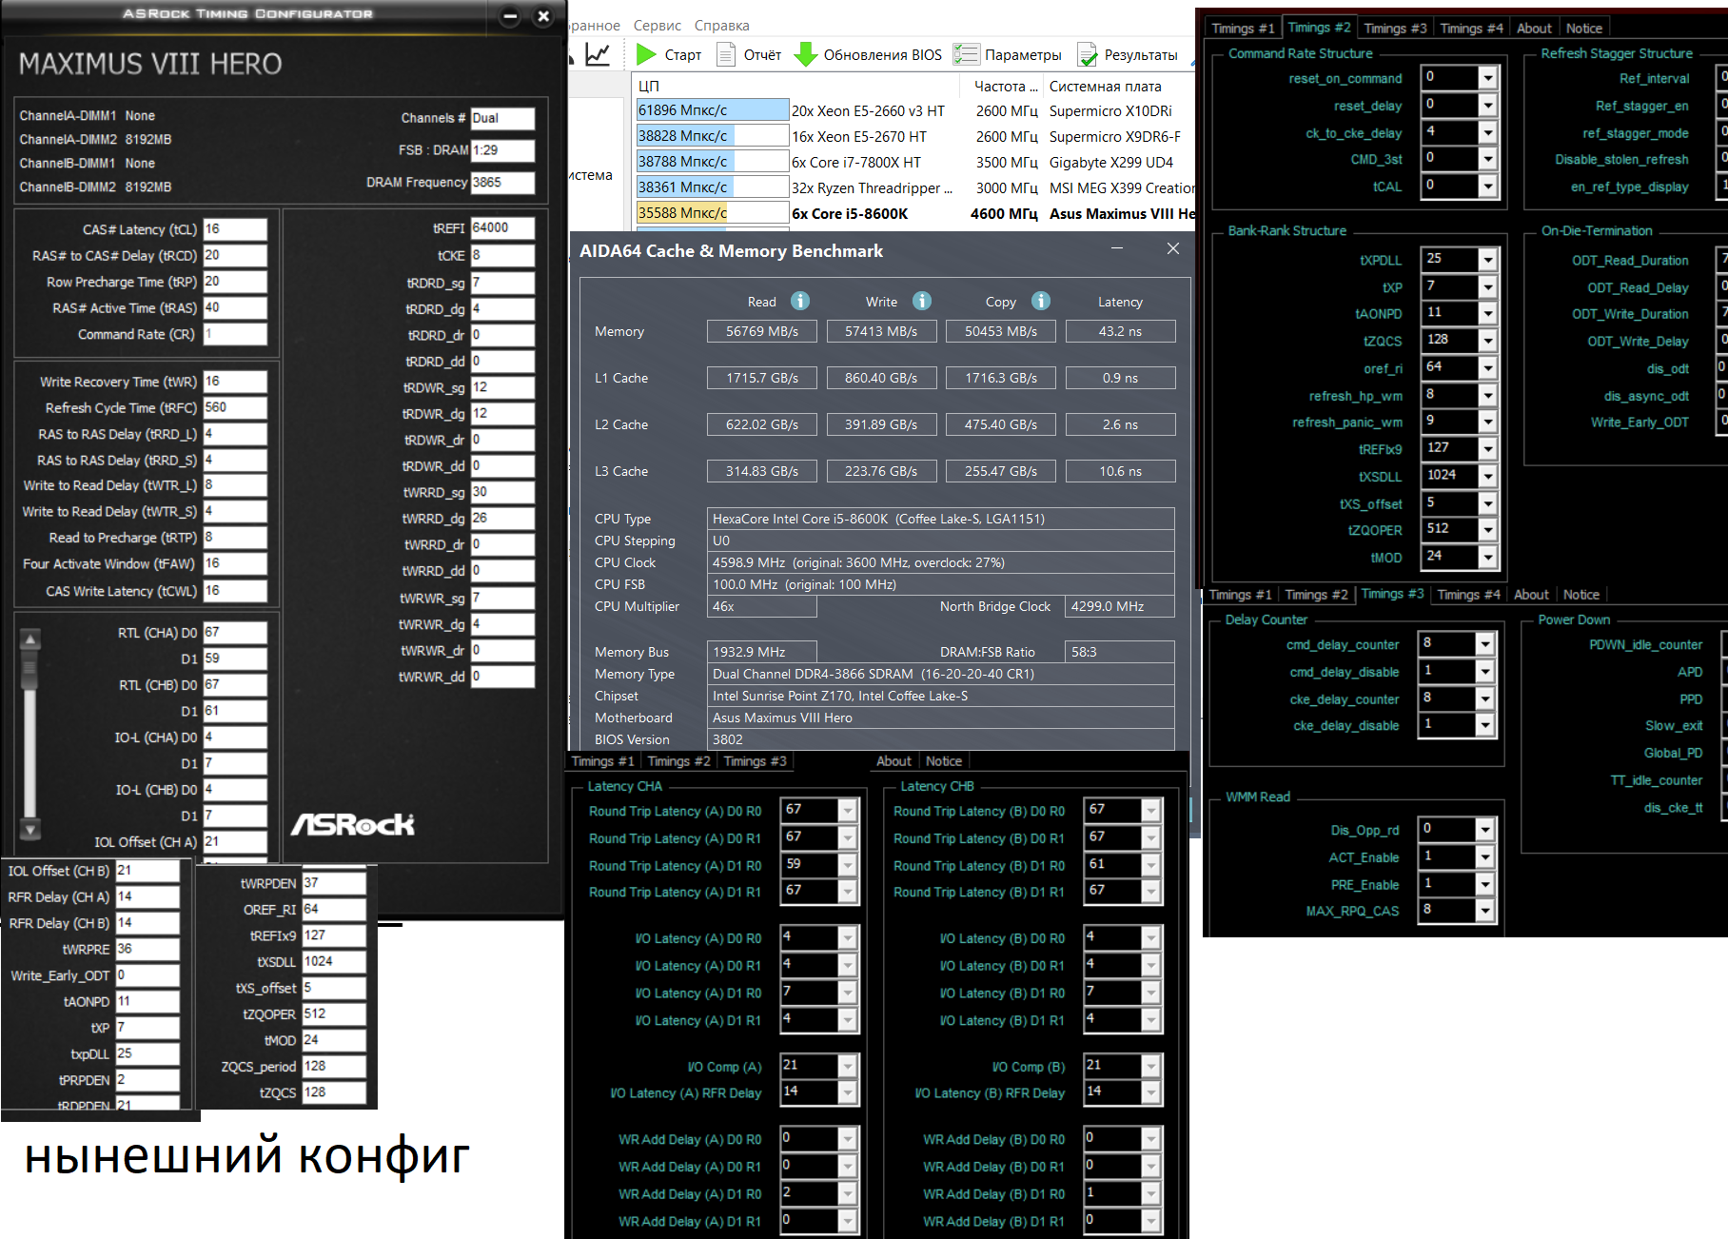Open the cmd_delay_counter dropdown
1728x1239 pixels.
pos(1484,644)
